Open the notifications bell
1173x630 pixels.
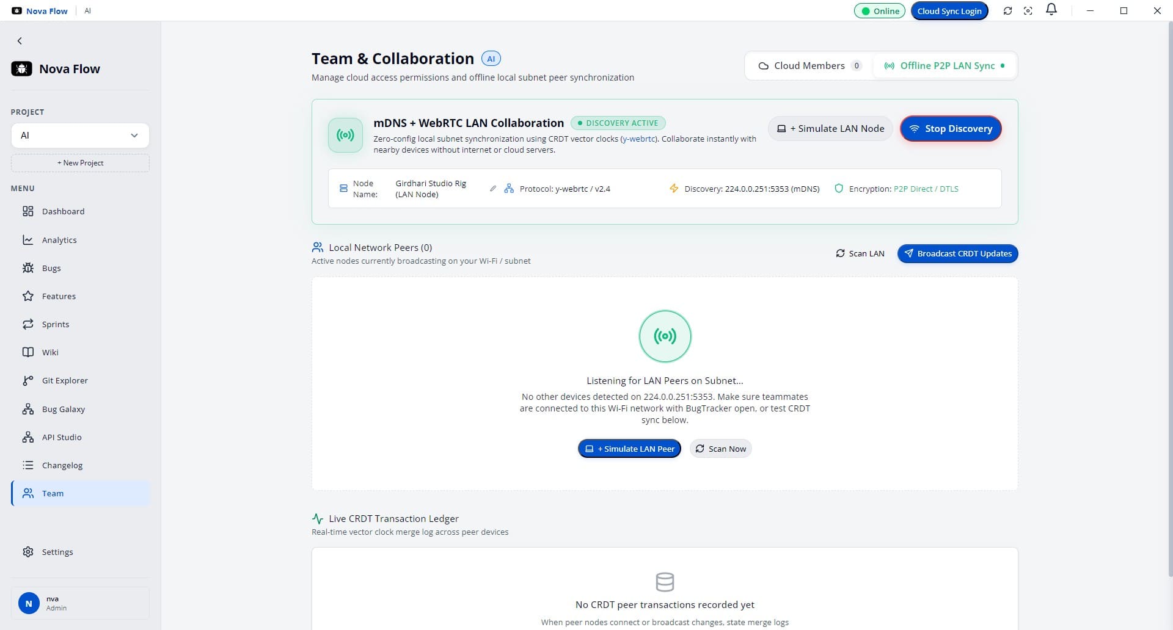1051,10
